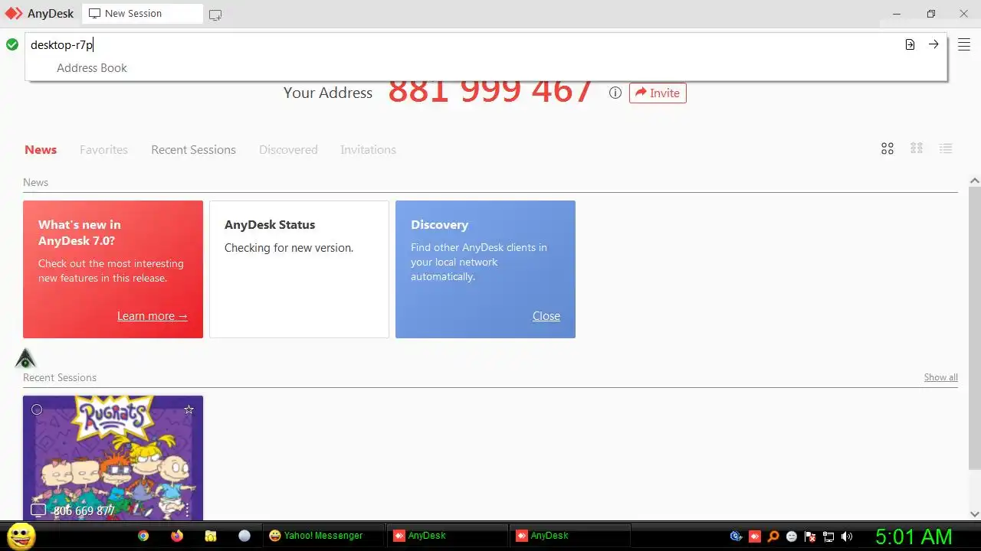Click the dark triangular eye overlay icon
Viewport: 981px width, 551px height.
click(25, 358)
